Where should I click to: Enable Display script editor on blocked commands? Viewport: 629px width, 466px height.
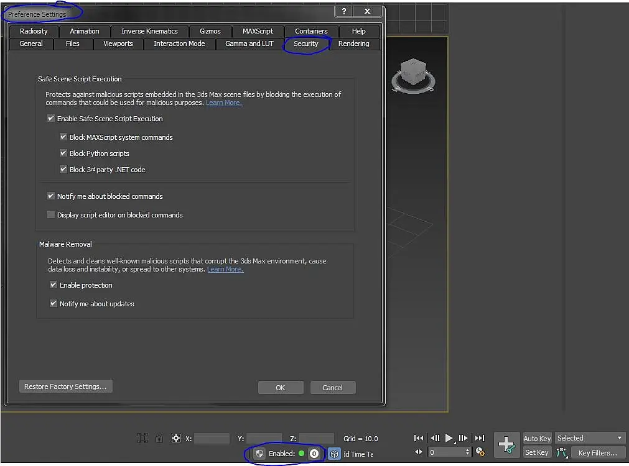(51, 215)
